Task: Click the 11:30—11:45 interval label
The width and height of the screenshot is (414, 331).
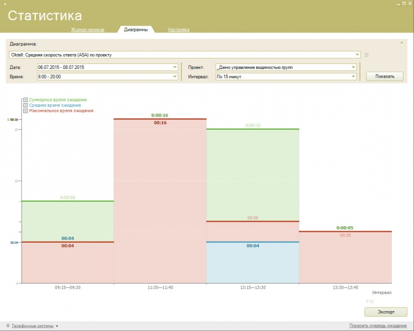Action: click(x=160, y=287)
